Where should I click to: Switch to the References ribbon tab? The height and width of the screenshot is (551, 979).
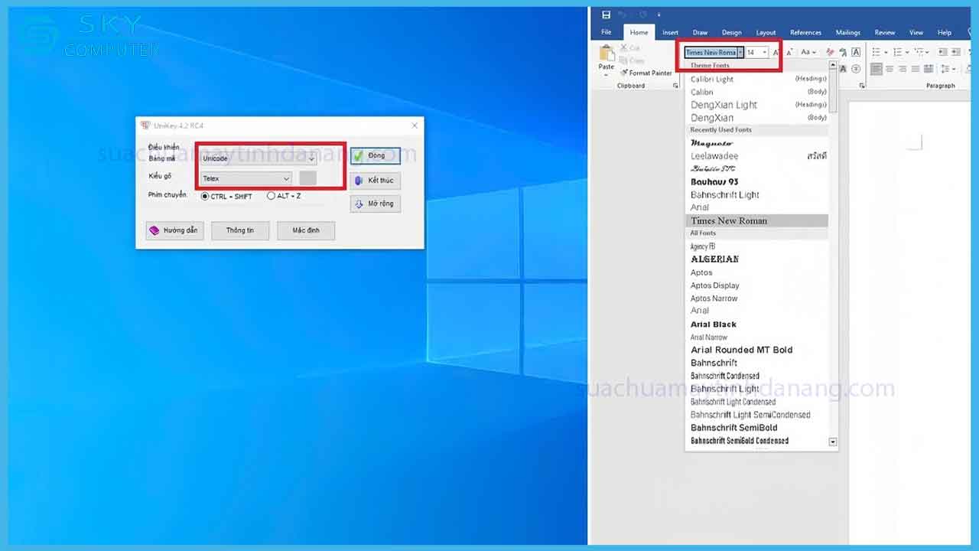click(x=805, y=32)
